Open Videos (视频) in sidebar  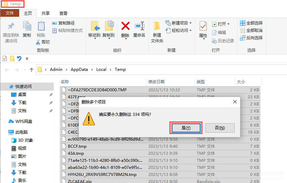pyautogui.click(x=19, y=148)
